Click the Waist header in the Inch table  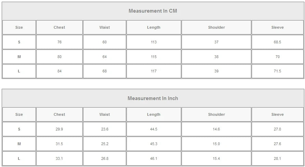click(x=105, y=114)
